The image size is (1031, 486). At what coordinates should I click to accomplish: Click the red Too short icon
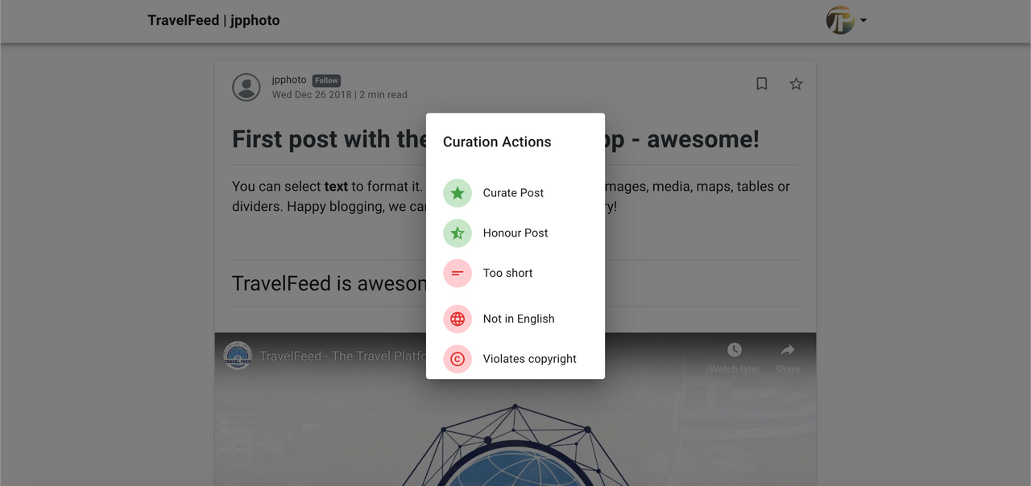pyautogui.click(x=458, y=274)
